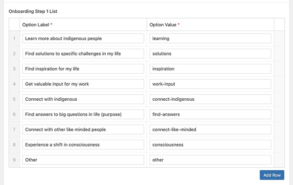Focus the 'Experience a shift in consciousness' field

tap(83, 145)
